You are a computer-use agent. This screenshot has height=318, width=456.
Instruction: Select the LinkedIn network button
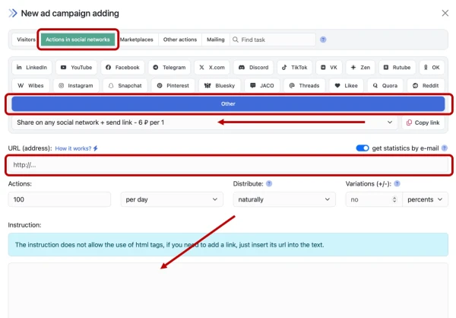click(x=32, y=67)
